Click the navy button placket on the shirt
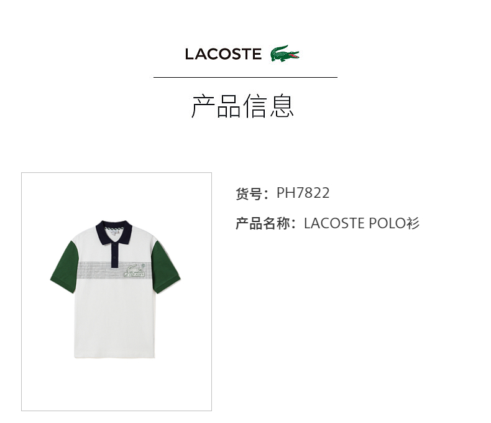The height and width of the screenshot is (423, 491). pyautogui.click(x=115, y=255)
